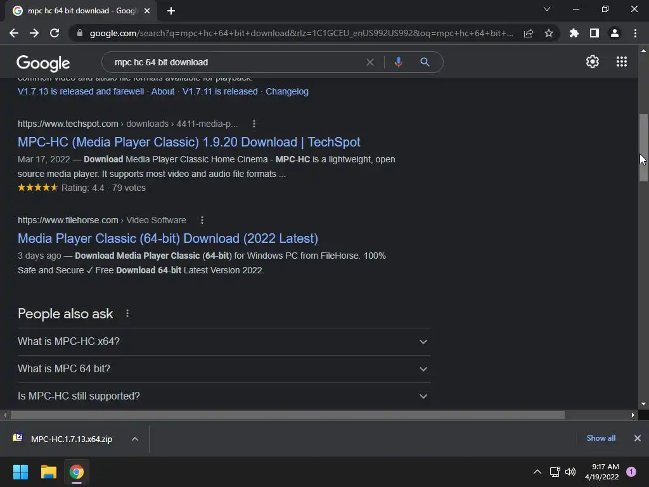The image size is (649, 487).
Task: Show hidden system tray icons
Action: tap(537, 472)
